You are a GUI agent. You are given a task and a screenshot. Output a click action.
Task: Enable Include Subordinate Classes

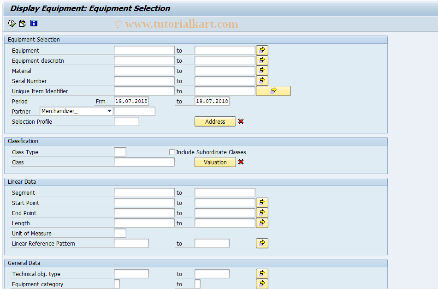[x=172, y=152]
